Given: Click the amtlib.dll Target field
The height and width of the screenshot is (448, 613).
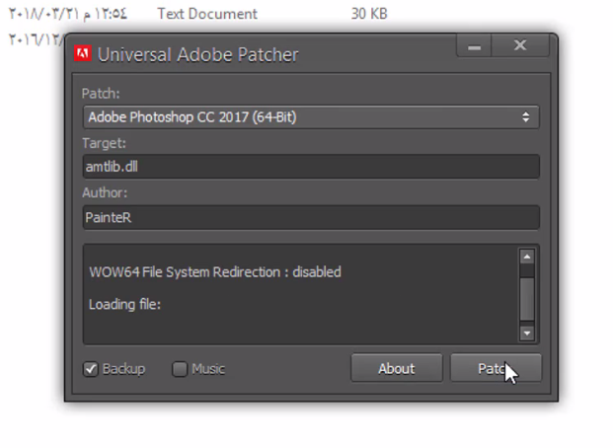Looking at the screenshot, I should (x=311, y=167).
